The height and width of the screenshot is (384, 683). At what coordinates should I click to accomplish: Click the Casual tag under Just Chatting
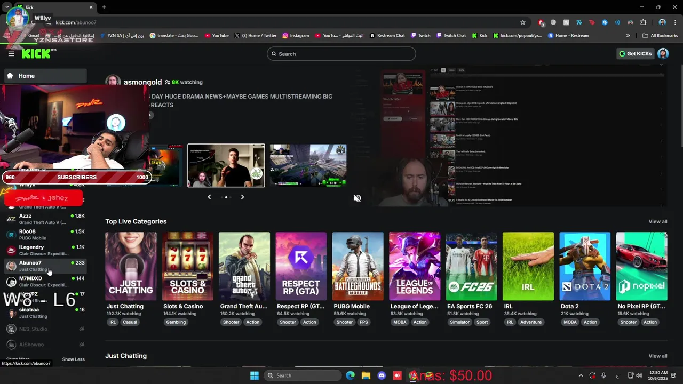(130, 322)
